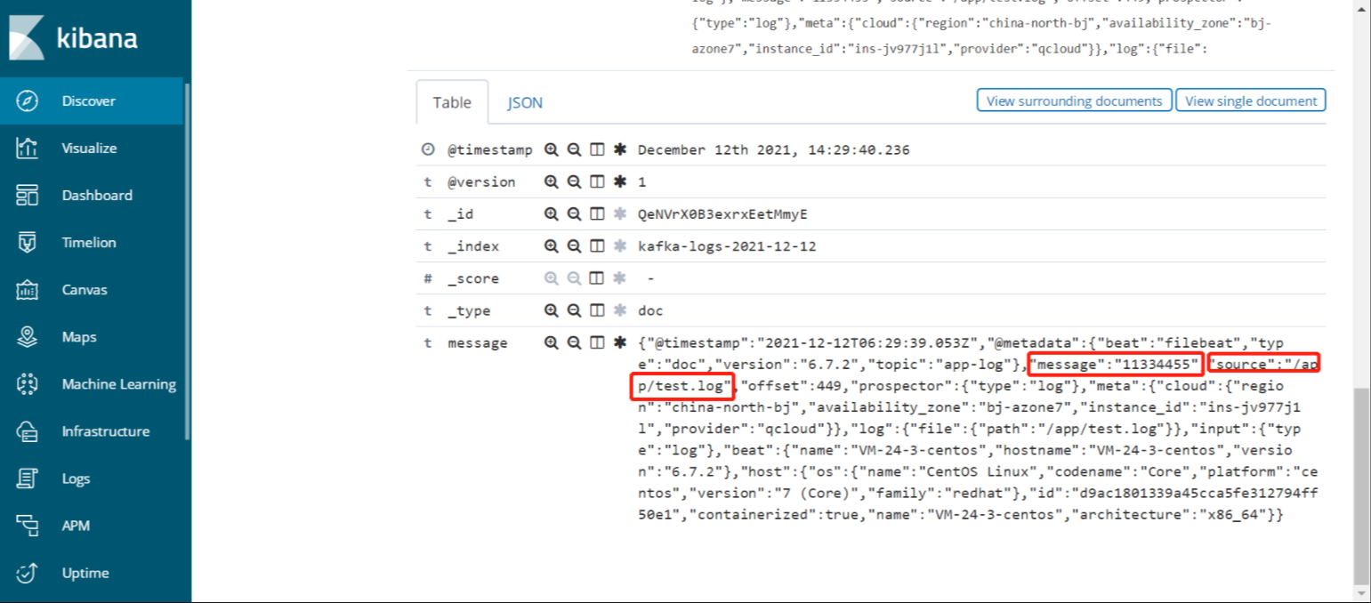Viewport: 1371px width, 603px height.
Task: Filter out value on _id row
Action: click(575, 213)
